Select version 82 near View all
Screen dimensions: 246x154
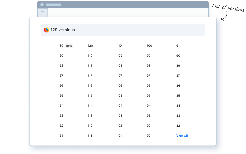tap(178, 125)
